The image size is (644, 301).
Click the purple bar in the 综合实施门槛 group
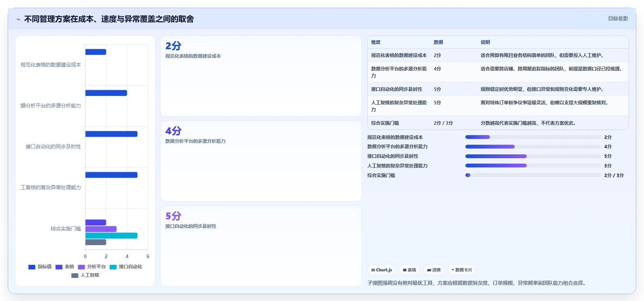pyautogui.click(x=101, y=229)
